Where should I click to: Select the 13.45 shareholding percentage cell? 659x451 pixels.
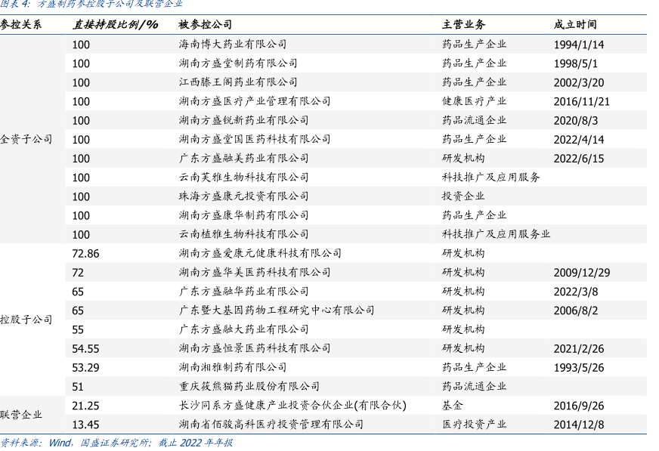(85, 425)
